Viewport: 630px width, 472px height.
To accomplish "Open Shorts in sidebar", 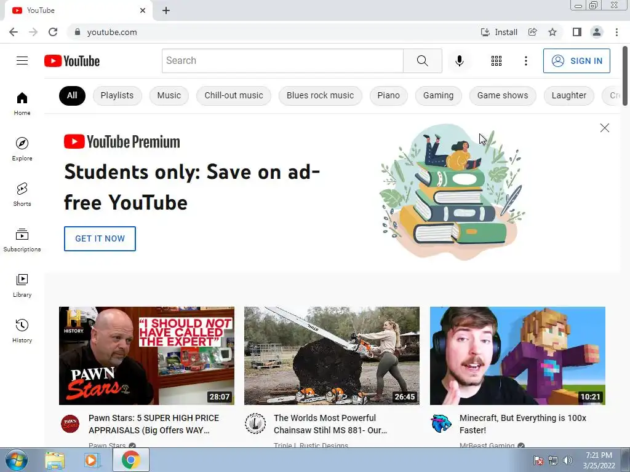I will [x=22, y=194].
